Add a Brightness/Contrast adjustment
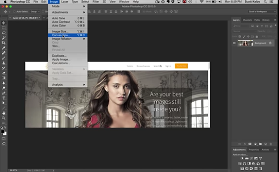Image resolution: width=279 pixels, height=172 pixels. pyautogui.click(x=242, y=159)
